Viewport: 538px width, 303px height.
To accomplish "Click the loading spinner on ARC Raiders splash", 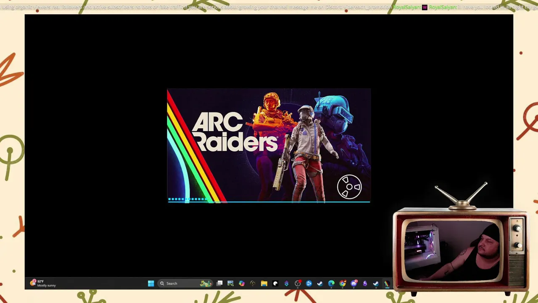I will coord(349,187).
